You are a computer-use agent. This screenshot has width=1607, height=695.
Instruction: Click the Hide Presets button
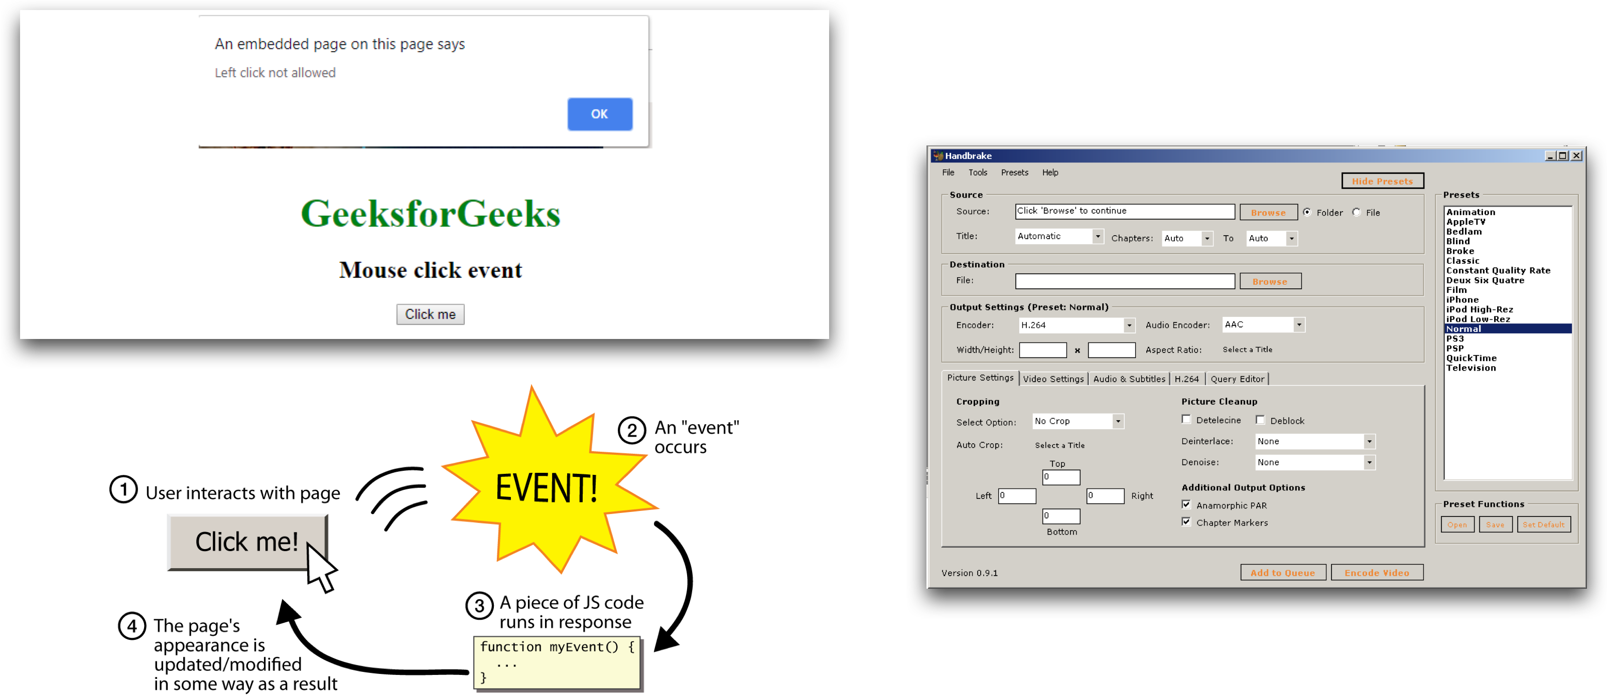click(x=1382, y=181)
